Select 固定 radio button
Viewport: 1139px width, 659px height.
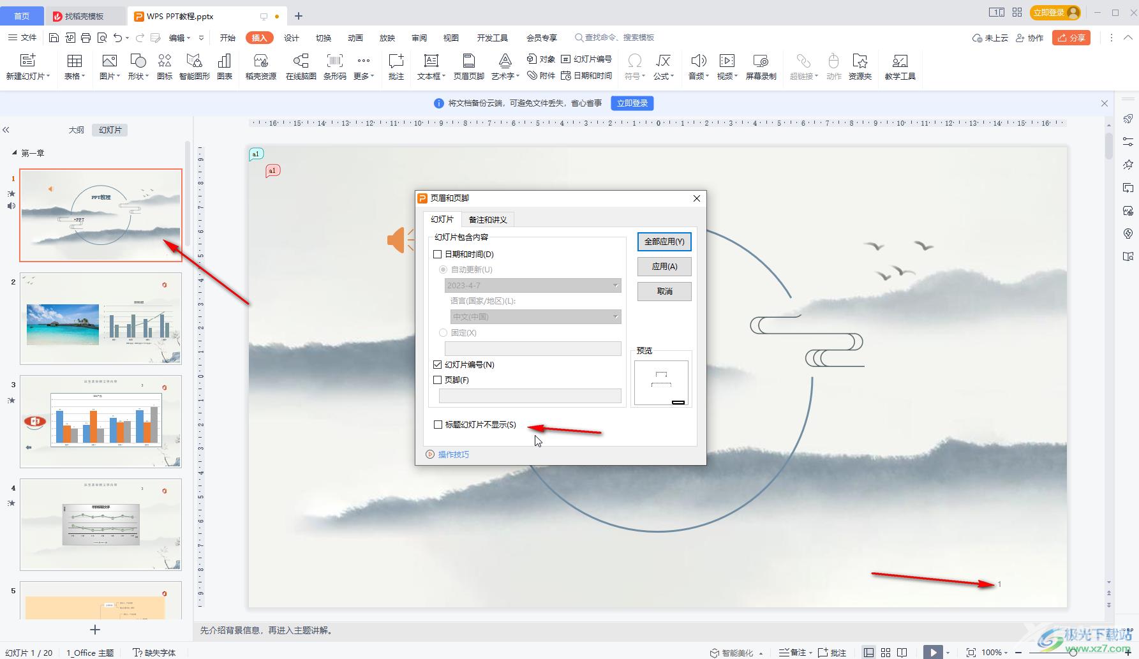click(443, 332)
